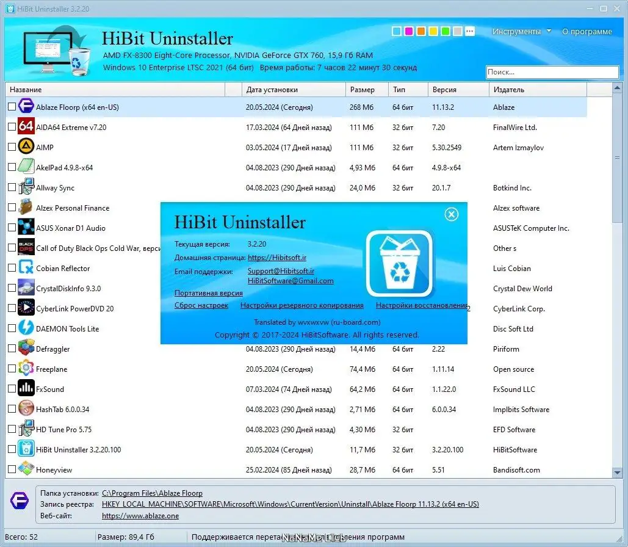Click the Alzex Personal Finance wallet icon

coord(26,207)
